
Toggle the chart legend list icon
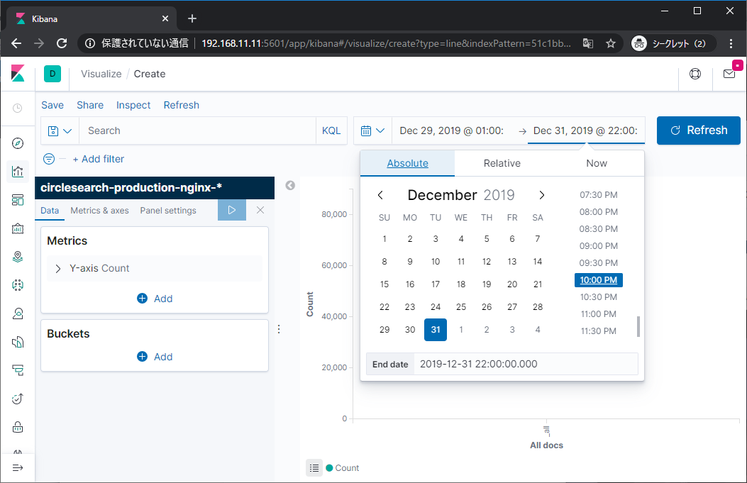click(x=314, y=468)
